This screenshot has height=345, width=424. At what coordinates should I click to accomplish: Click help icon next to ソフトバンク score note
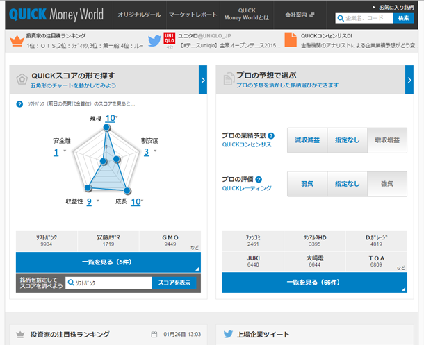(19, 104)
